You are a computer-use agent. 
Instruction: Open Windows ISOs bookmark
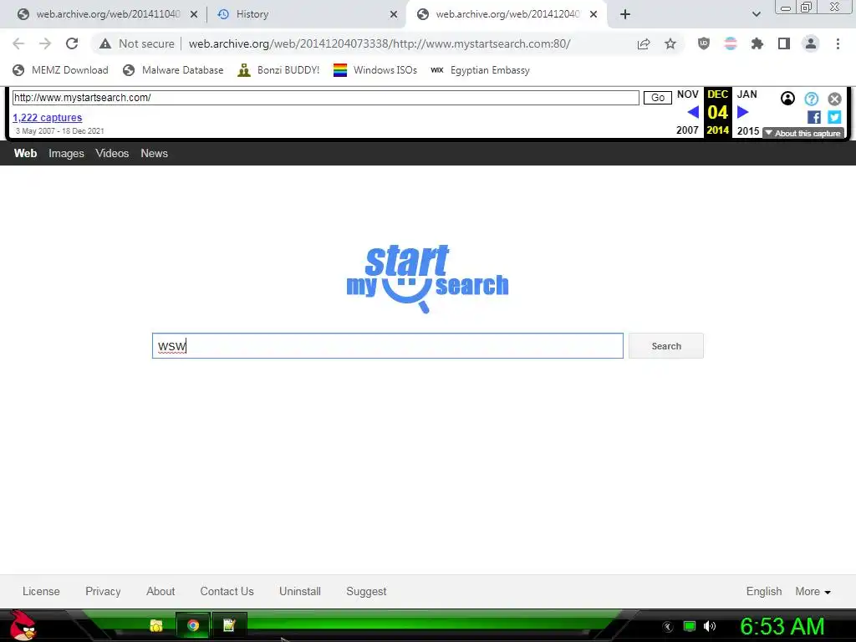[x=375, y=70]
